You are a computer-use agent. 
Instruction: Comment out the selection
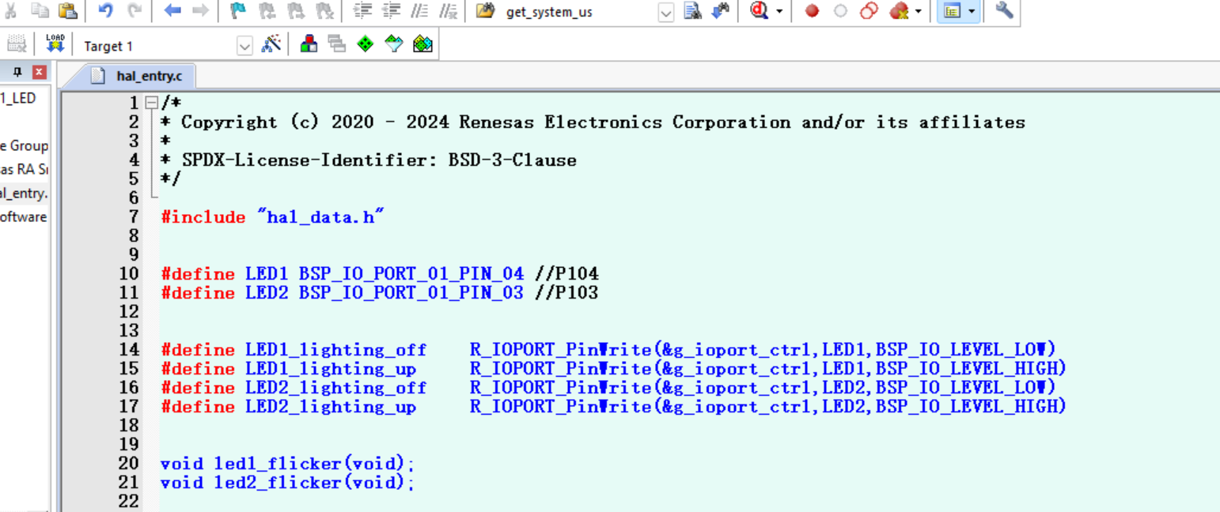[x=420, y=10]
